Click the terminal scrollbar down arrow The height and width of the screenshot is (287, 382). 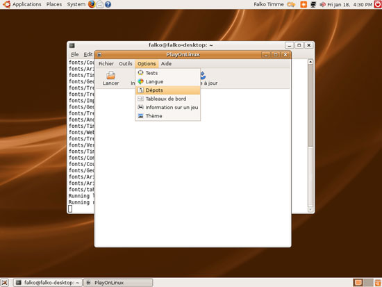(310, 209)
